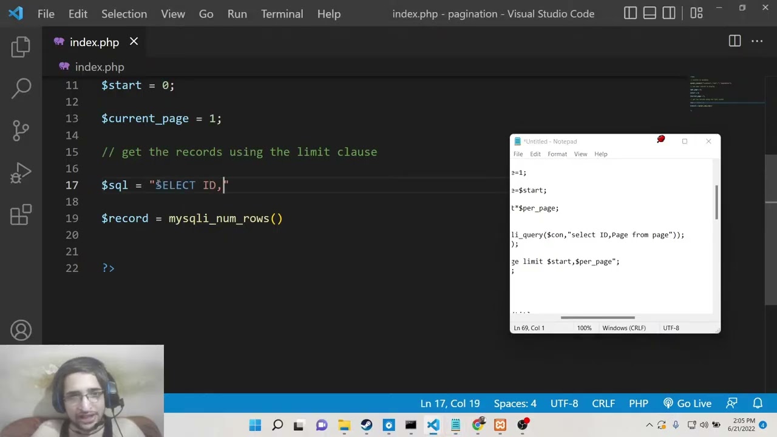Change language mode via PHP
The width and height of the screenshot is (777, 437).
pos(639,404)
